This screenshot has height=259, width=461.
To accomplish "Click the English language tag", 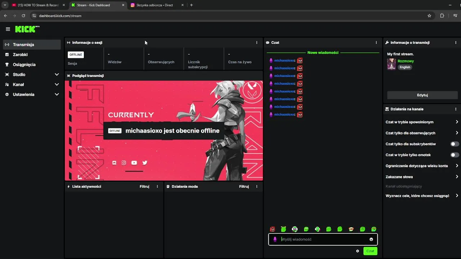I will click(x=405, y=67).
